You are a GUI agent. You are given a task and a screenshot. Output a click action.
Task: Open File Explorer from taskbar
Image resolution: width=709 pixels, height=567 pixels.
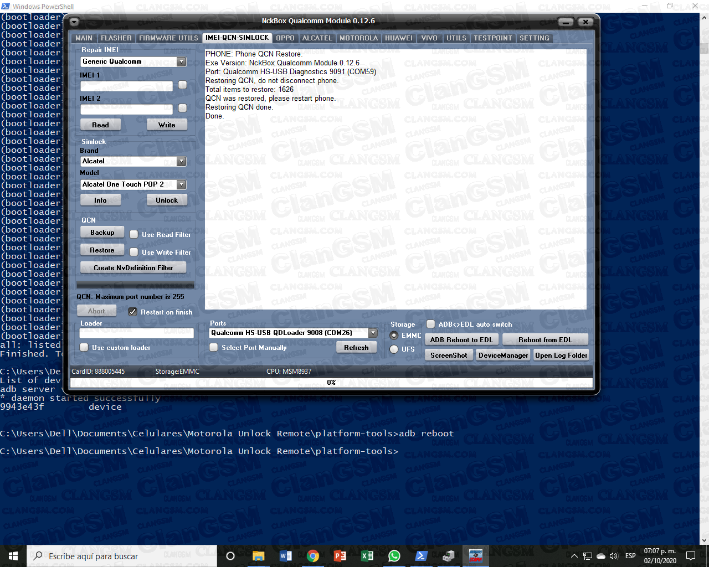(x=259, y=556)
